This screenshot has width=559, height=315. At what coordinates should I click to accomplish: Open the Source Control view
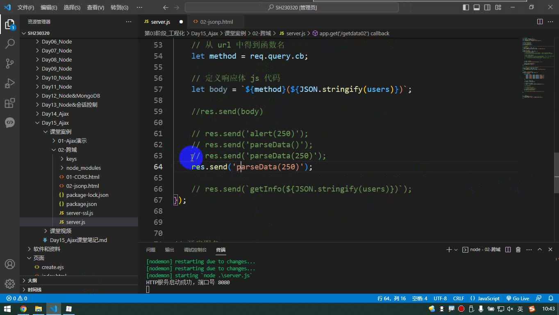[x=10, y=63]
